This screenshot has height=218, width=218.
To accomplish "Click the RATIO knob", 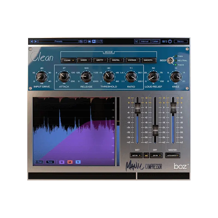I will [131, 77].
